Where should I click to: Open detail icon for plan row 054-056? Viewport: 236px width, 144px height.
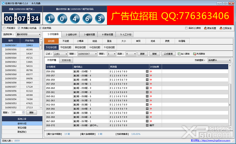tap(147, 71)
